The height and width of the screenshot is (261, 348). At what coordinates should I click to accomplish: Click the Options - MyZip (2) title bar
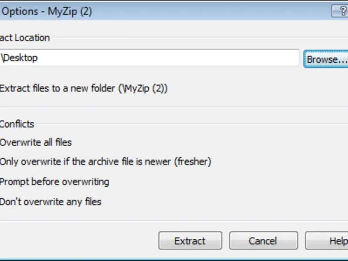point(47,11)
